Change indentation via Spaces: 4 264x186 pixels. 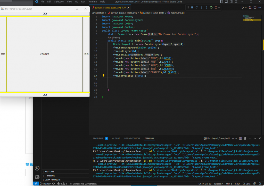click(219, 184)
